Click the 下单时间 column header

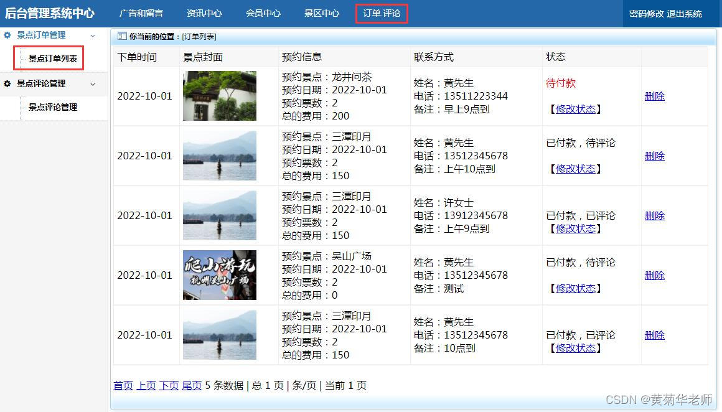point(137,57)
